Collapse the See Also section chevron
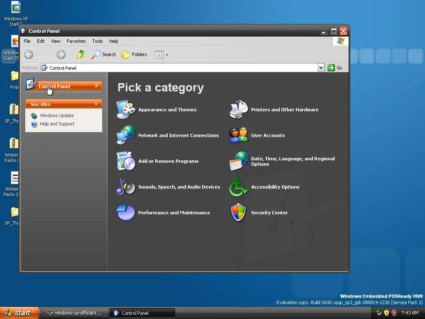 coord(96,103)
